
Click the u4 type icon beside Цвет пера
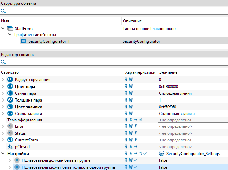(10, 87)
